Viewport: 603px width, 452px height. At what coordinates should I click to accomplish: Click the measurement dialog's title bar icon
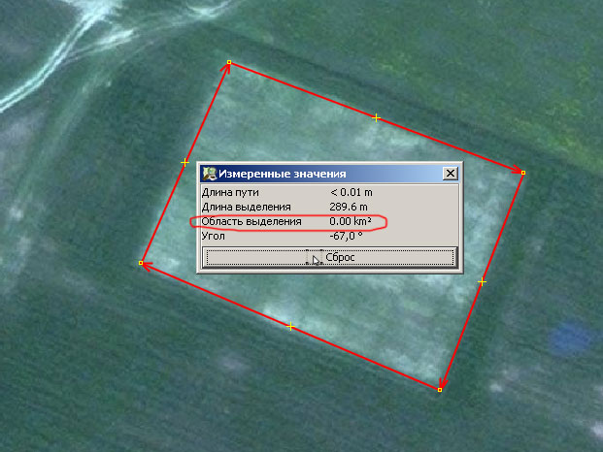click(x=209, y=174)
